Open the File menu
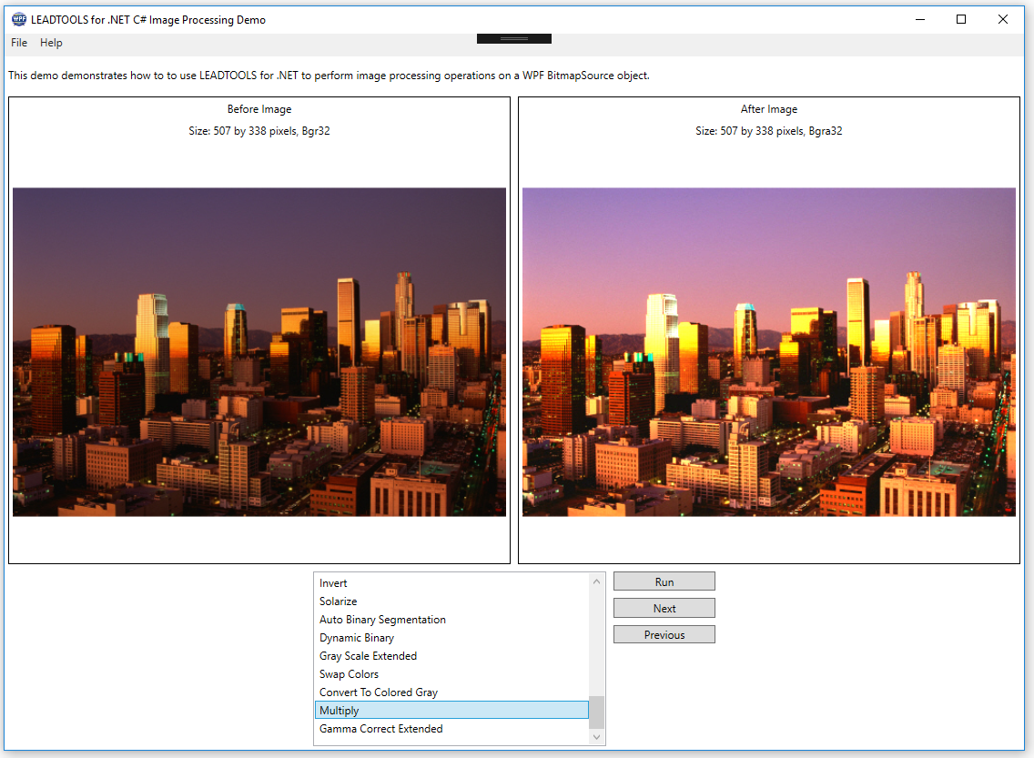Screen dimensions: 1034x758 coord(18,43)
